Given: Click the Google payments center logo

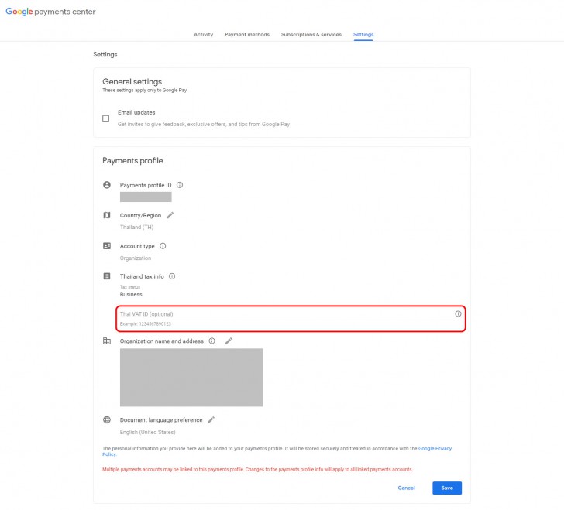Looking at the screenshot, I should [x=50, y=12].
